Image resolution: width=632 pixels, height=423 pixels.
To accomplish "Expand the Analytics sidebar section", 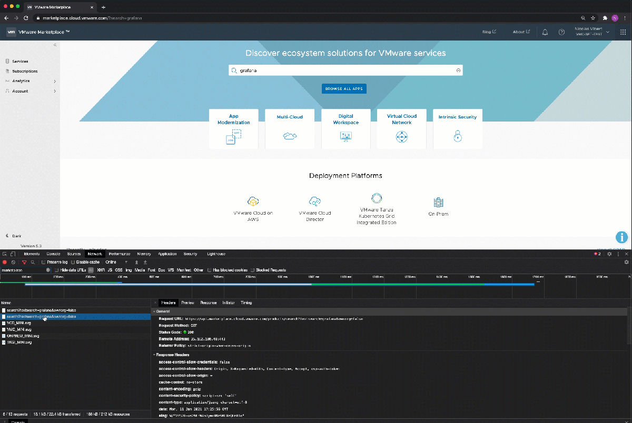I will [x=55, y=81].
